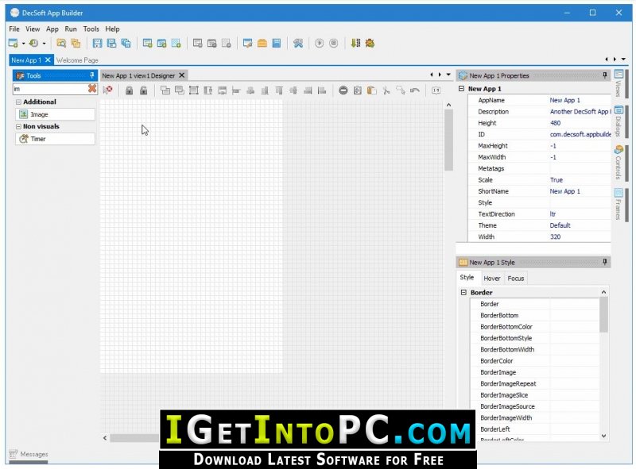
Task: Click the scissors cut icon in designer toolbar
Action: pos(386,90)
